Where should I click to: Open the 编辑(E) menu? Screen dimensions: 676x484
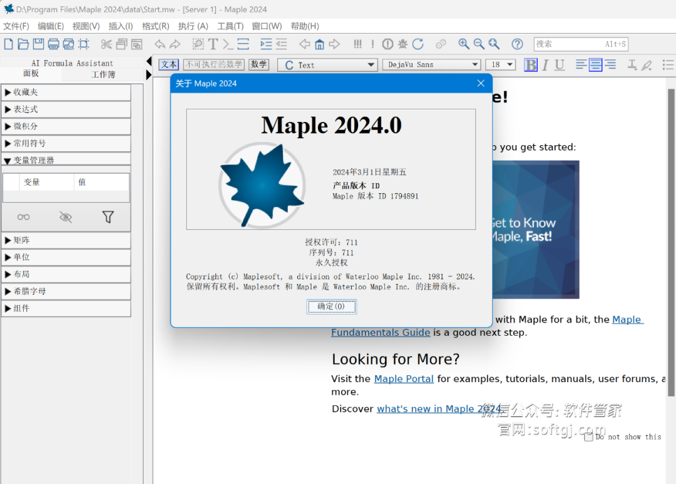click(x=51, y=26)
